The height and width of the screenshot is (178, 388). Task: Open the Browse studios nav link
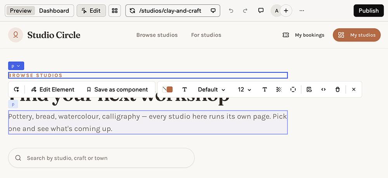(157, 35)
